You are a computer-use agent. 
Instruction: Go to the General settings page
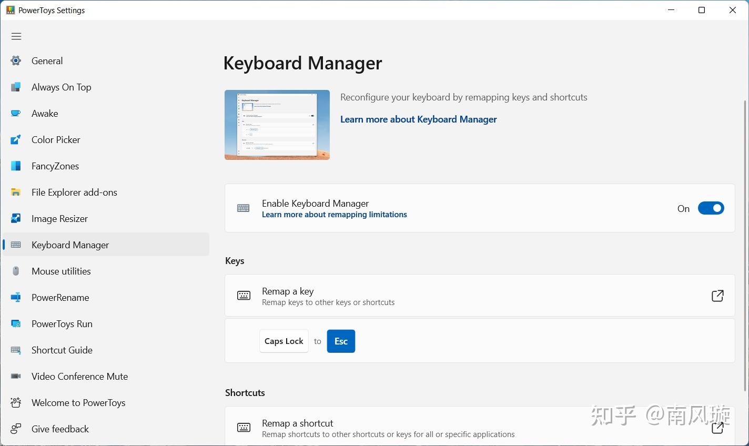[47, 61]
